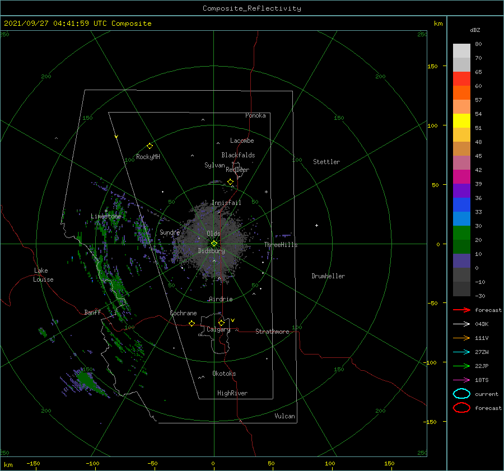Click the green 22JP arrow in the legend
The height and width of the screenshot is (471, 504).
[x=461, y=366]
